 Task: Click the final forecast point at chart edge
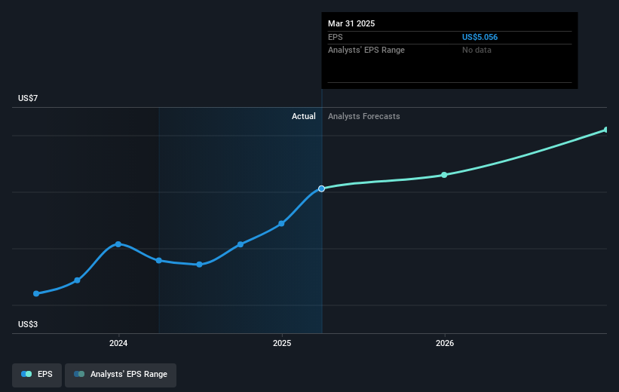[x=606, y=130]
